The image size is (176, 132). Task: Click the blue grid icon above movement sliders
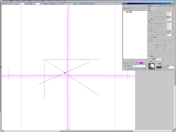tap(149, 8)
